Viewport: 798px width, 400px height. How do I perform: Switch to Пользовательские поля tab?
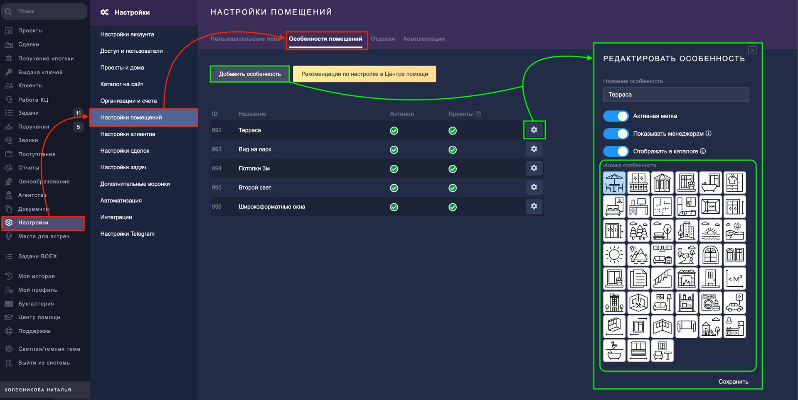click(x=245, y=39)
